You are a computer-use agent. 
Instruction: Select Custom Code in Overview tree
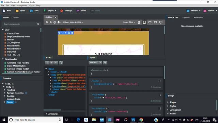click(x=14, y=99)
